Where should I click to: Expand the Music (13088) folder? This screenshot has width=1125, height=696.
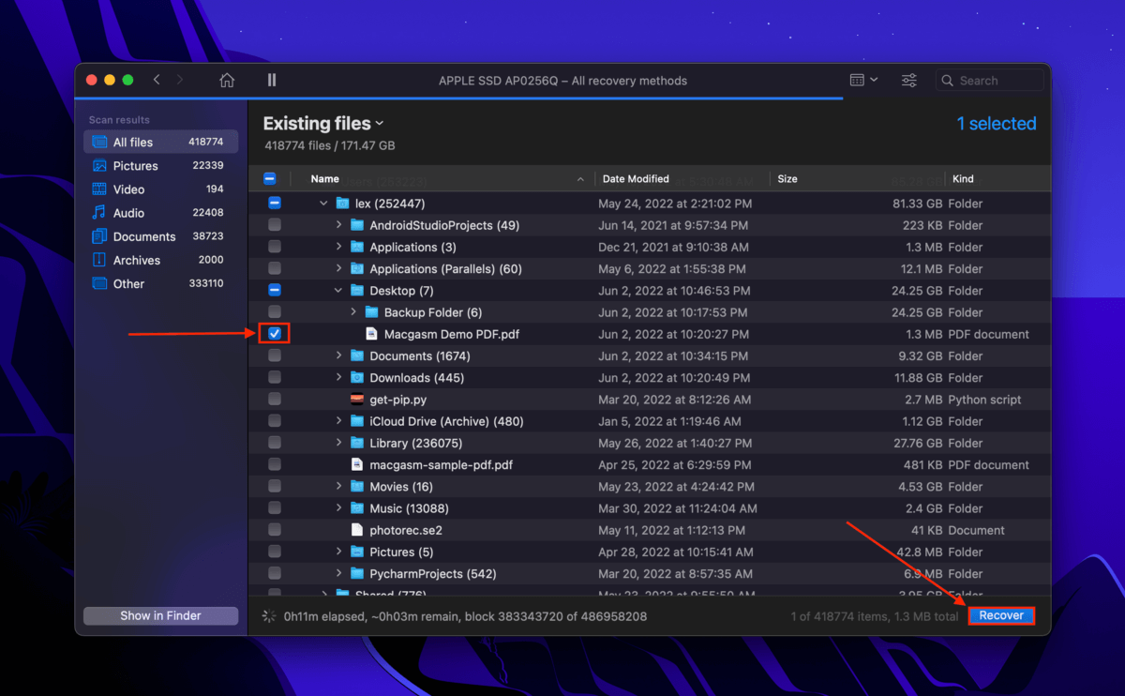click(338, 508)
